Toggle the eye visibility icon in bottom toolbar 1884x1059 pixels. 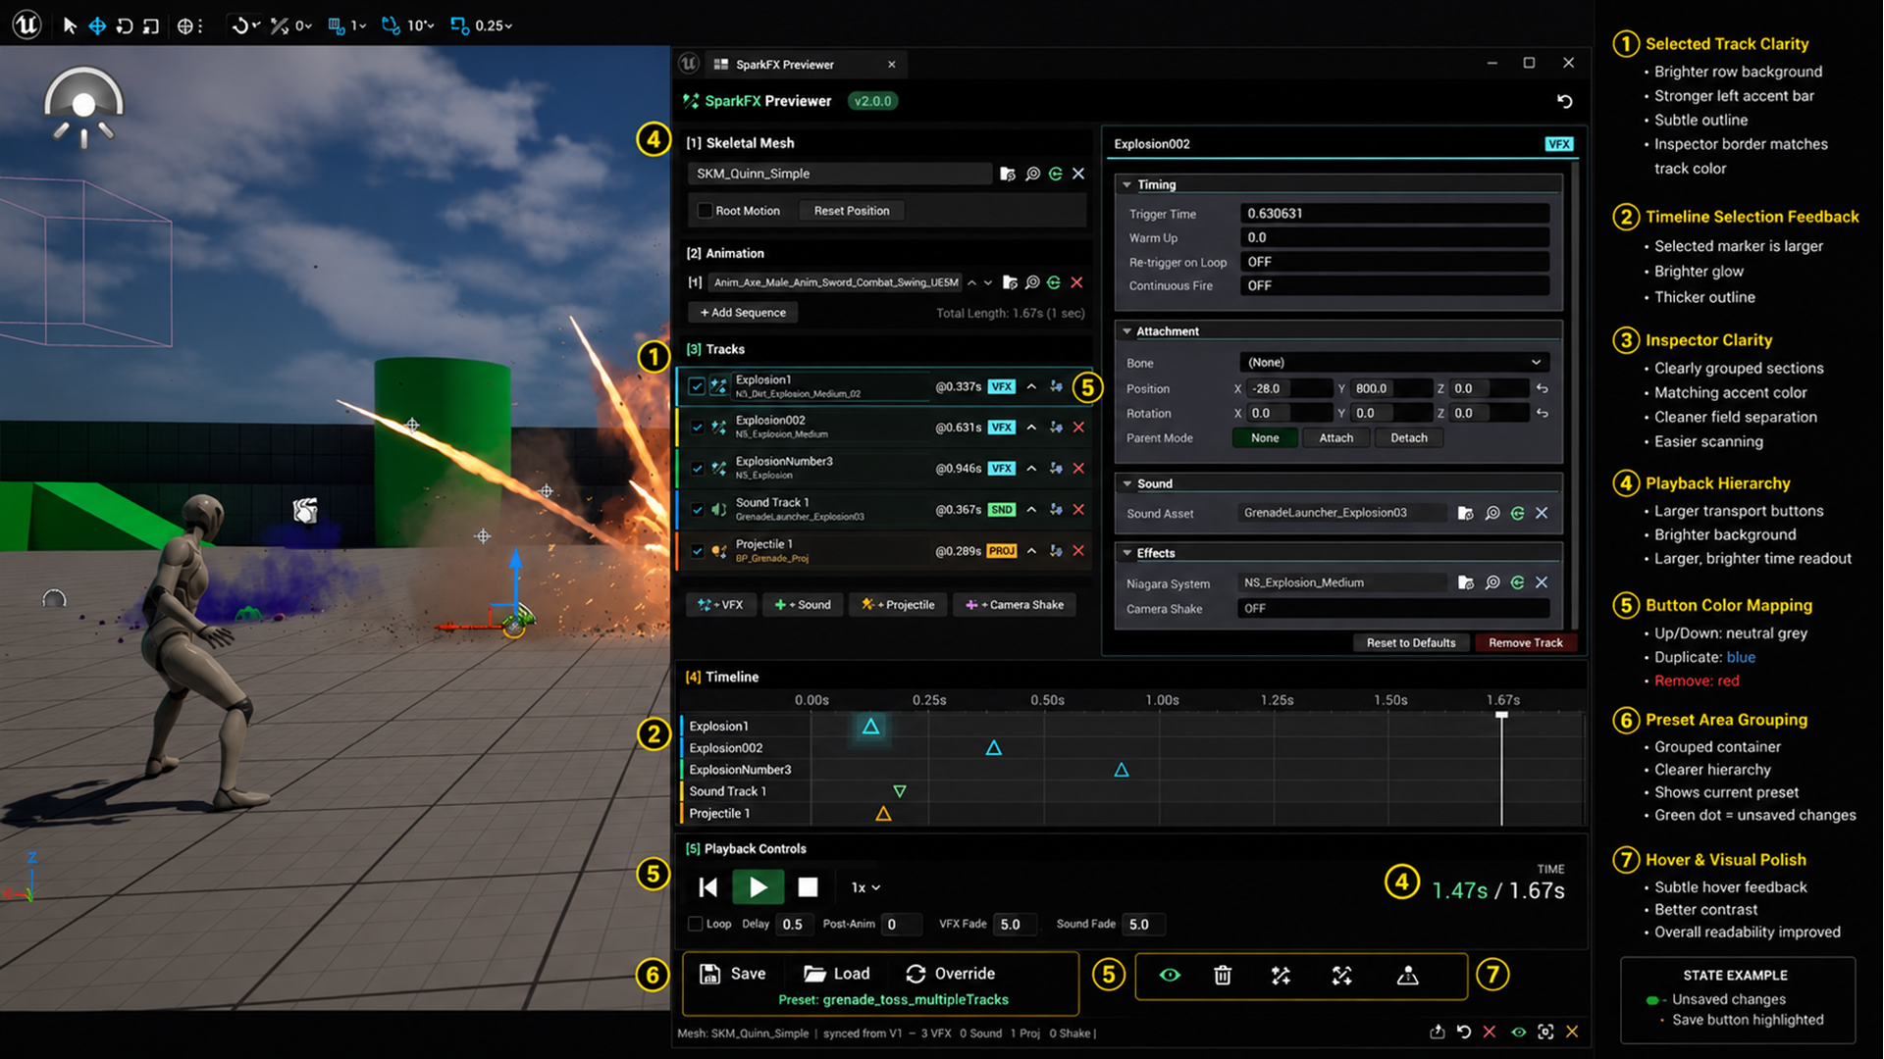1170,976
